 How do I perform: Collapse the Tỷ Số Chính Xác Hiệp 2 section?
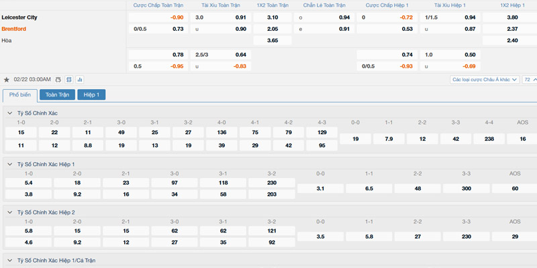tap(9, 212)
